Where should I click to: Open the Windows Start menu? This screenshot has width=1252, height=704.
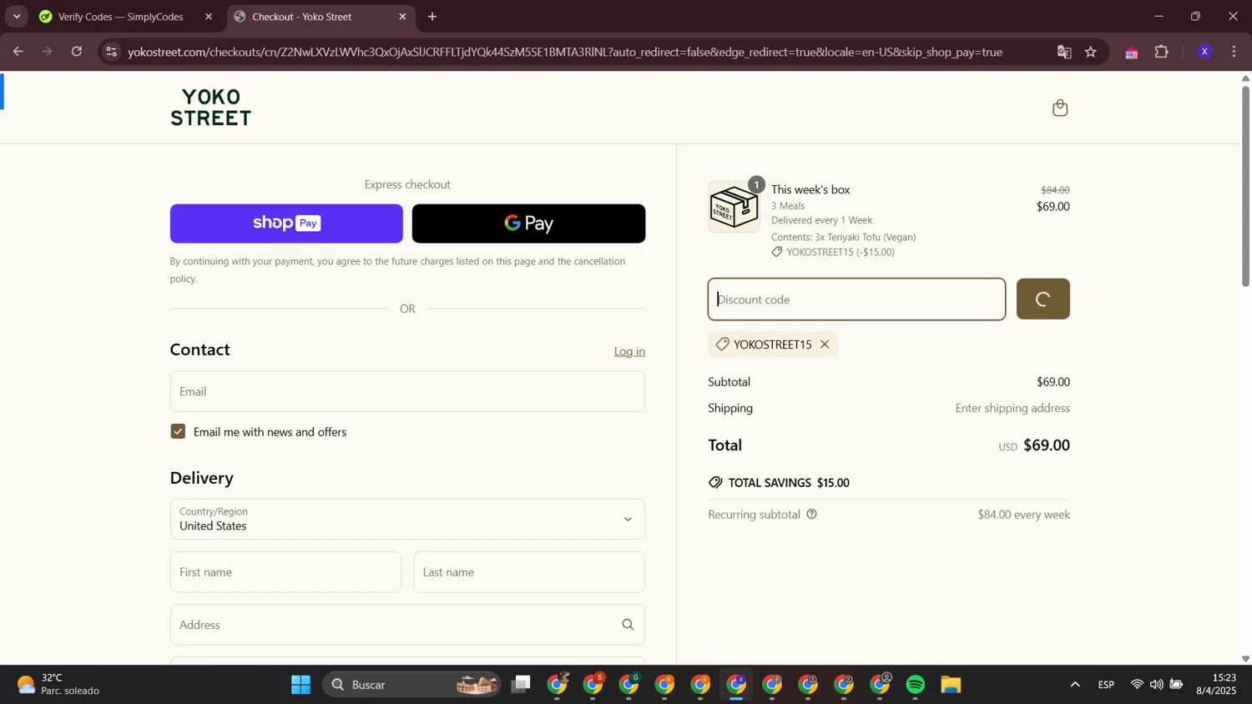pos(300,685)
